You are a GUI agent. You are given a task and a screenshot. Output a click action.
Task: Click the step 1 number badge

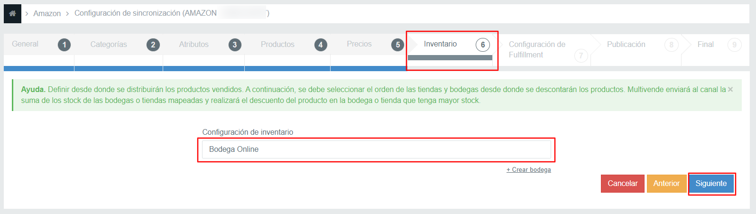(x=65, y=45)
